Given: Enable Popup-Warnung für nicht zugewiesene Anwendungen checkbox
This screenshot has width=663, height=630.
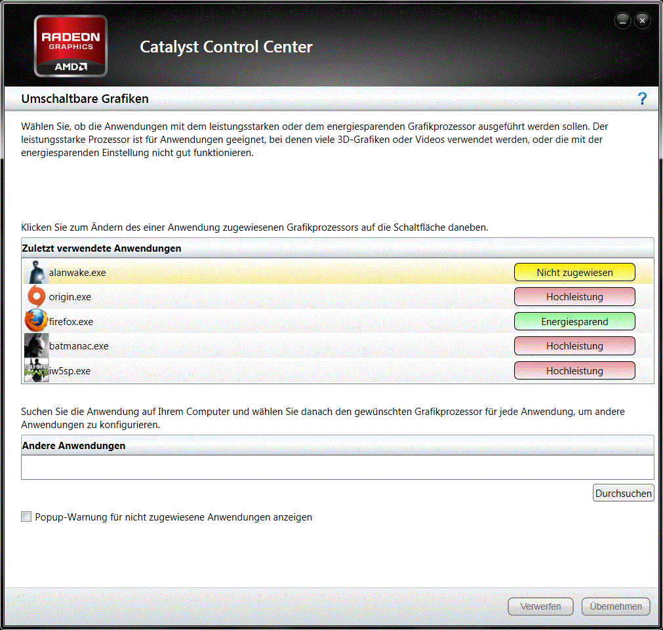Looking at the screenshot, I should pyautogui.click(x=26, y=517).
